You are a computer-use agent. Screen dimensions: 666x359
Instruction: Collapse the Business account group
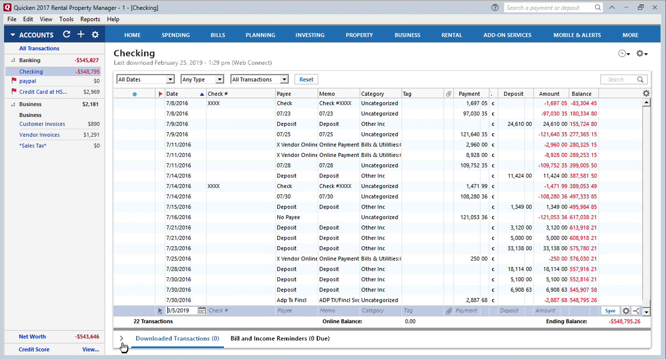[14, 104]
